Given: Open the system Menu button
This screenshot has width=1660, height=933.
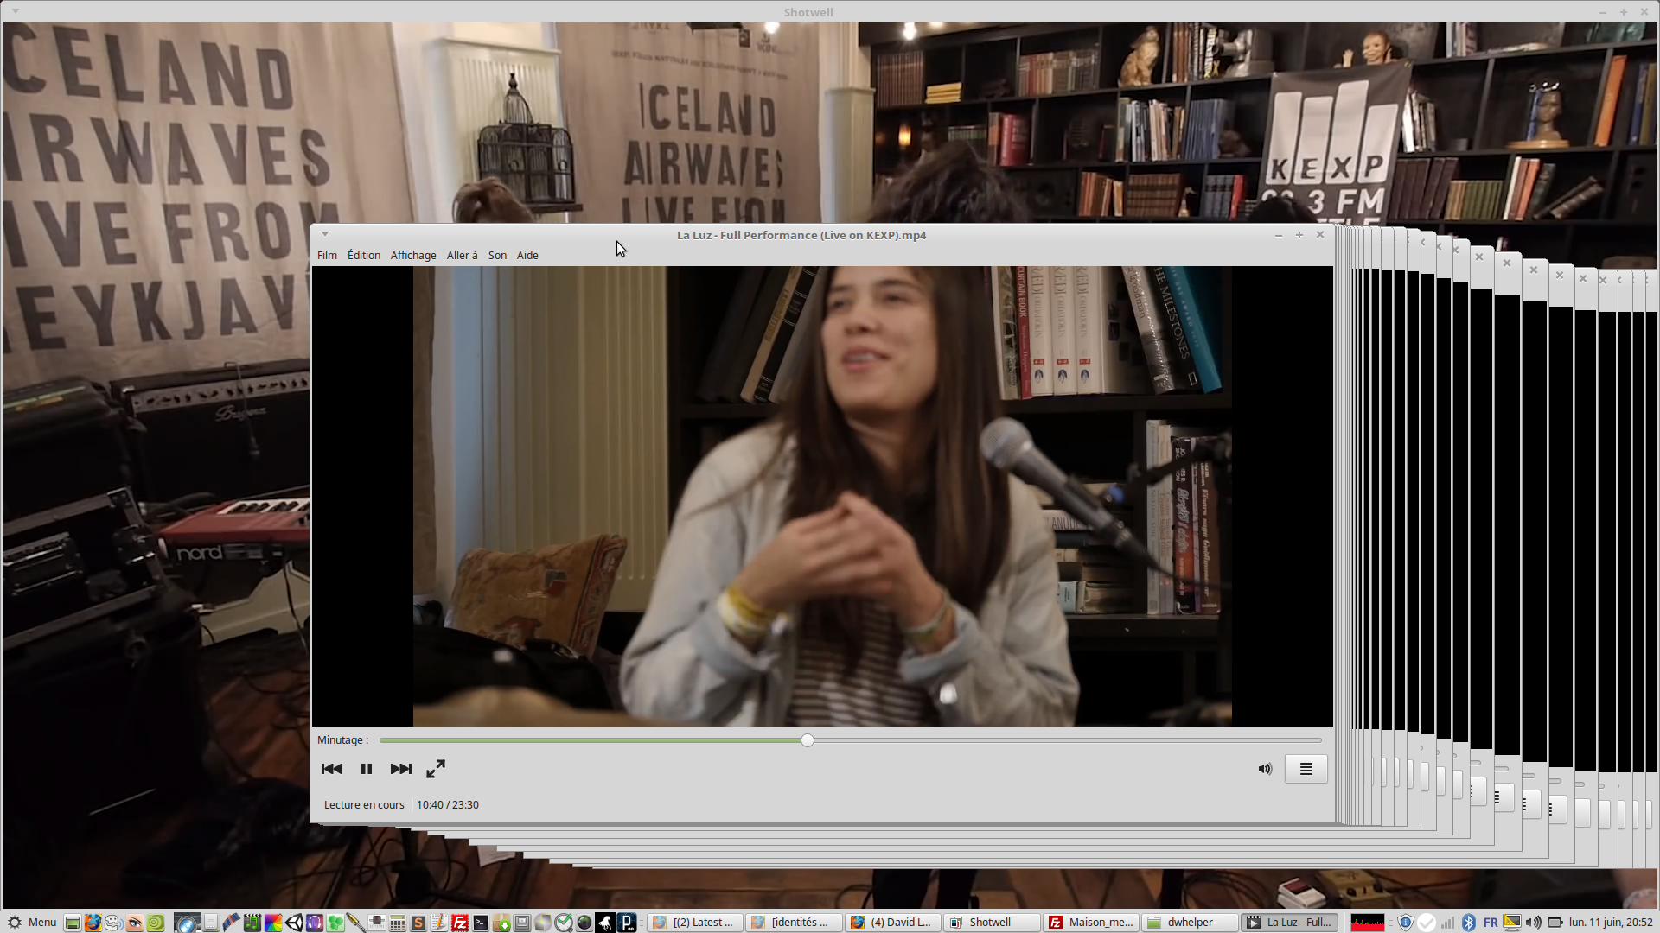Looking at the screenshot, I should click(32, 922).
